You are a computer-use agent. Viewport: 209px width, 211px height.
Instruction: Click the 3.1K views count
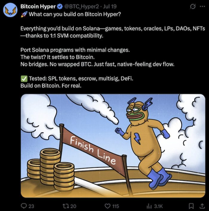coord(158,206)
